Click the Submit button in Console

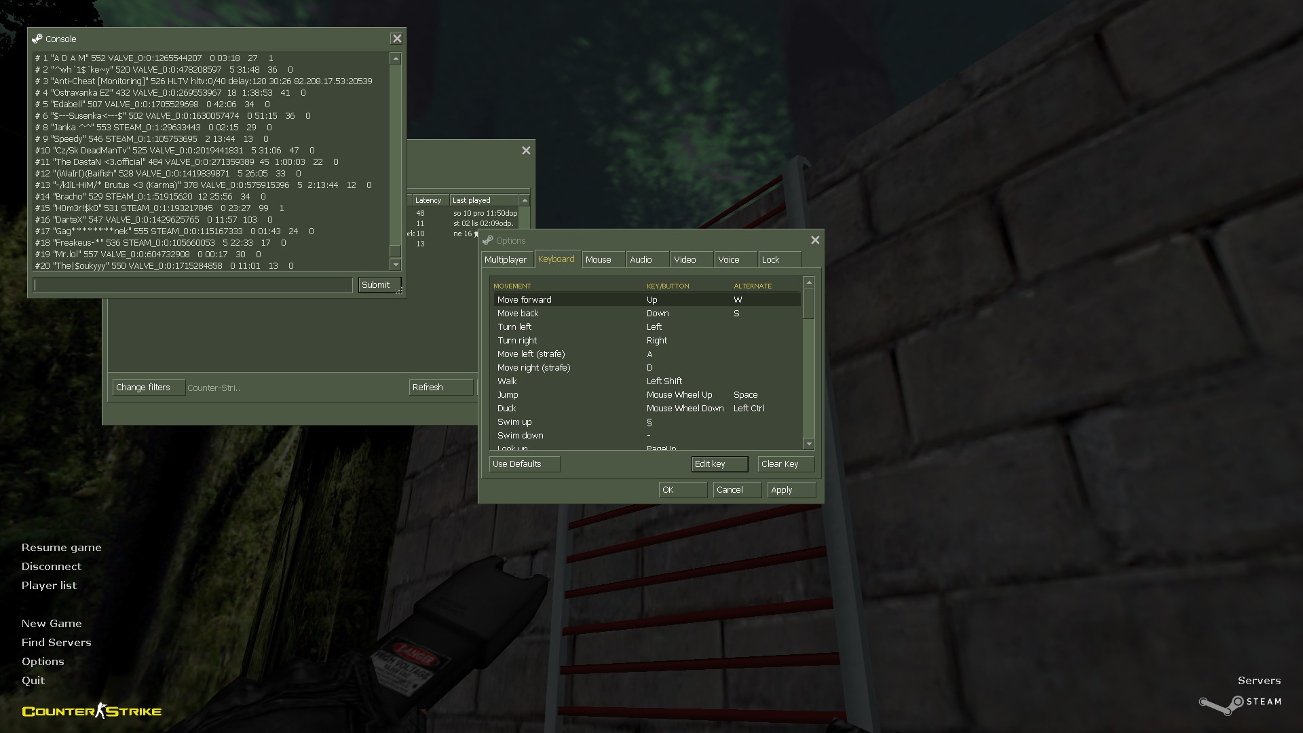tap(379, 285)
